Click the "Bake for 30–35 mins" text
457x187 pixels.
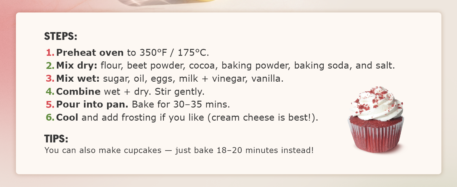coord(181,105)
